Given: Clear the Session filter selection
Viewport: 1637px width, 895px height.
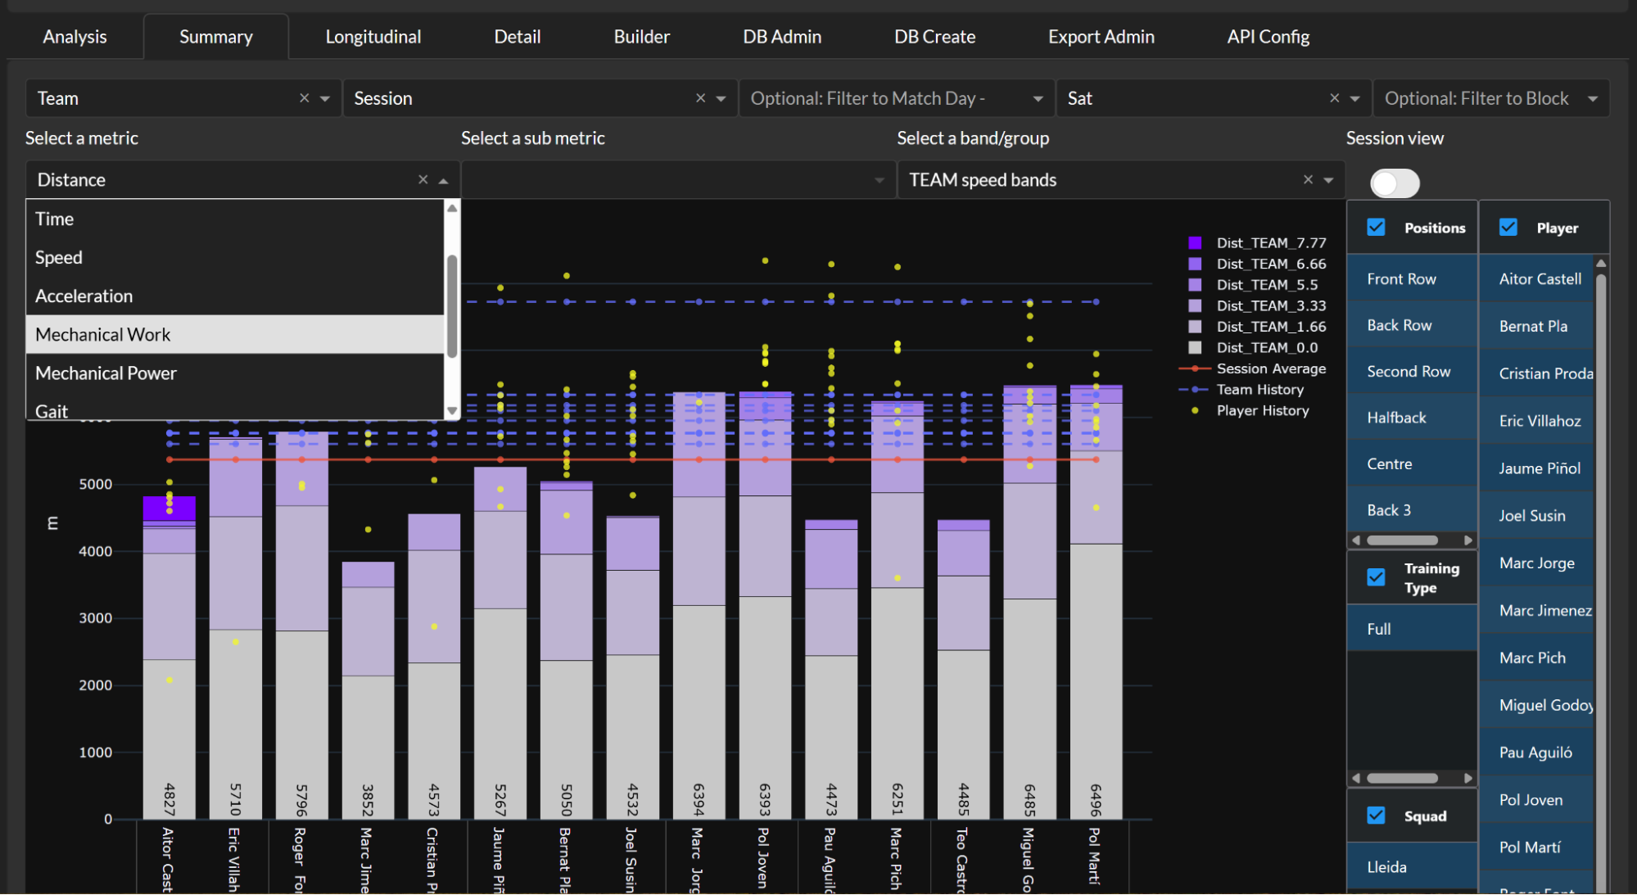Looking at the screenshot, I should click(x=700, y=98).
